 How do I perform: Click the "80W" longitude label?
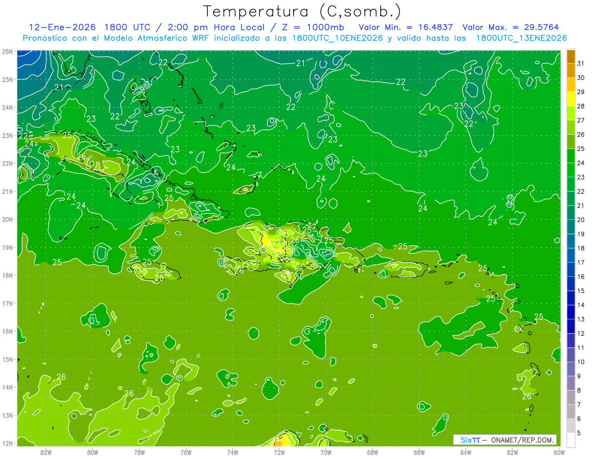93,452
